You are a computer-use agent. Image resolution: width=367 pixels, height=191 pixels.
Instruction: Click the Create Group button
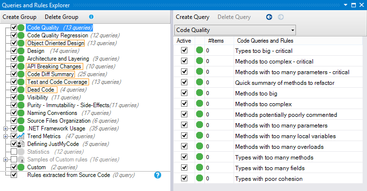point(19,17)
